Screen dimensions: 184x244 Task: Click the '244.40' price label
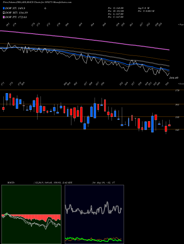(x=174, y=78)
